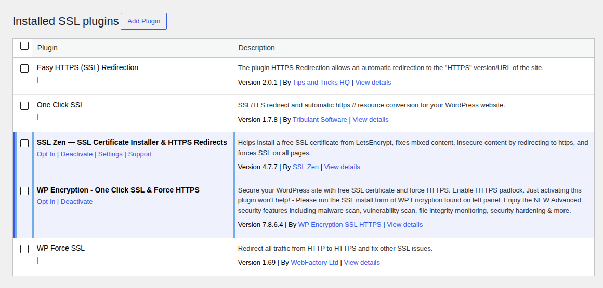Check the Easy HTTPS (SSL) Redirection checkbox
Viewport: 603px width, 288px height.
click(24, 68)
